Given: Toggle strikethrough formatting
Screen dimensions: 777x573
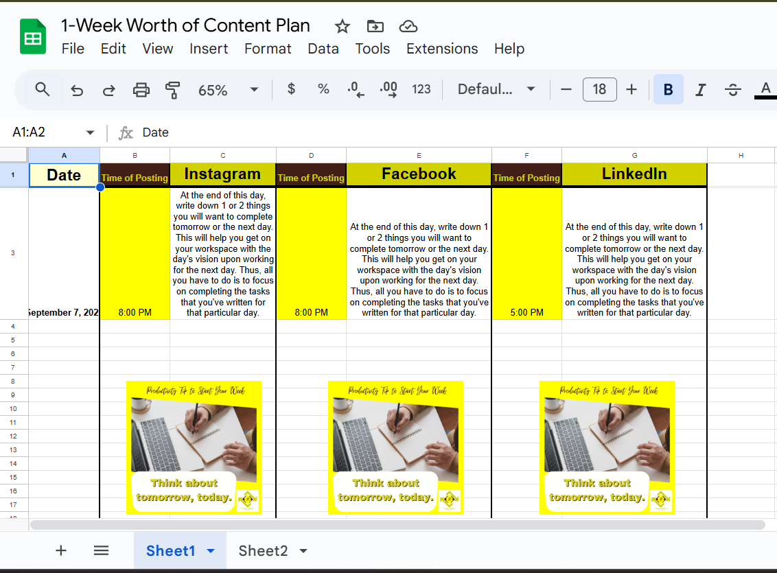Looking at the screenshot, I should click(x=732, y=90).
